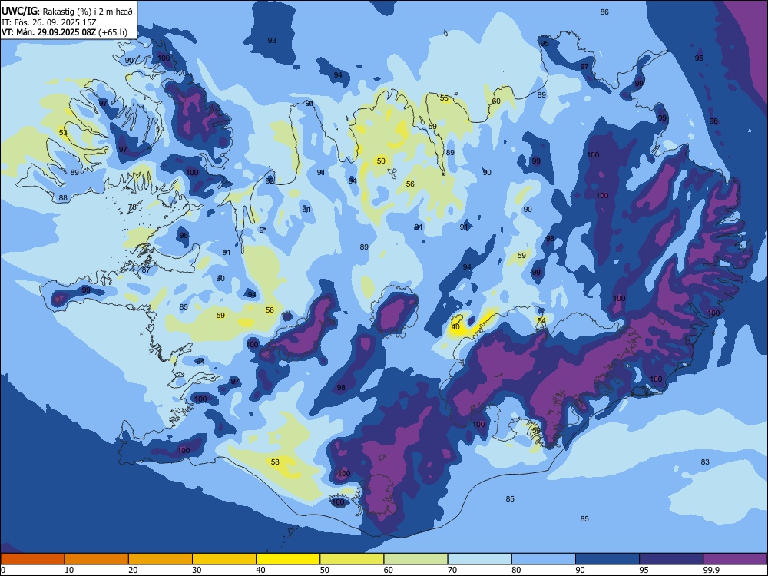Click the '92' value at the fjord head
The width and height of the screenshot is (768, 576).
click(270, 180)
